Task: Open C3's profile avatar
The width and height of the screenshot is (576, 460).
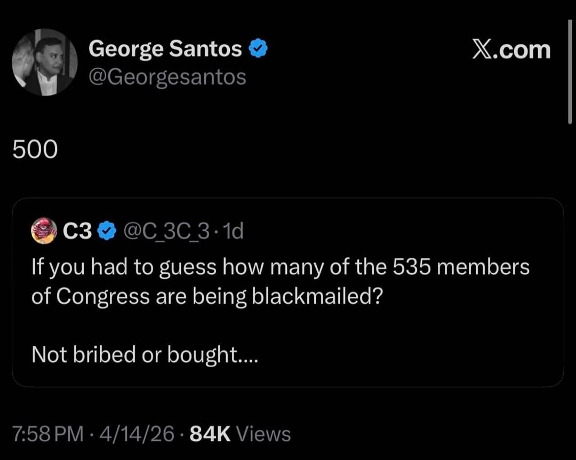Action: coord(45,231)
